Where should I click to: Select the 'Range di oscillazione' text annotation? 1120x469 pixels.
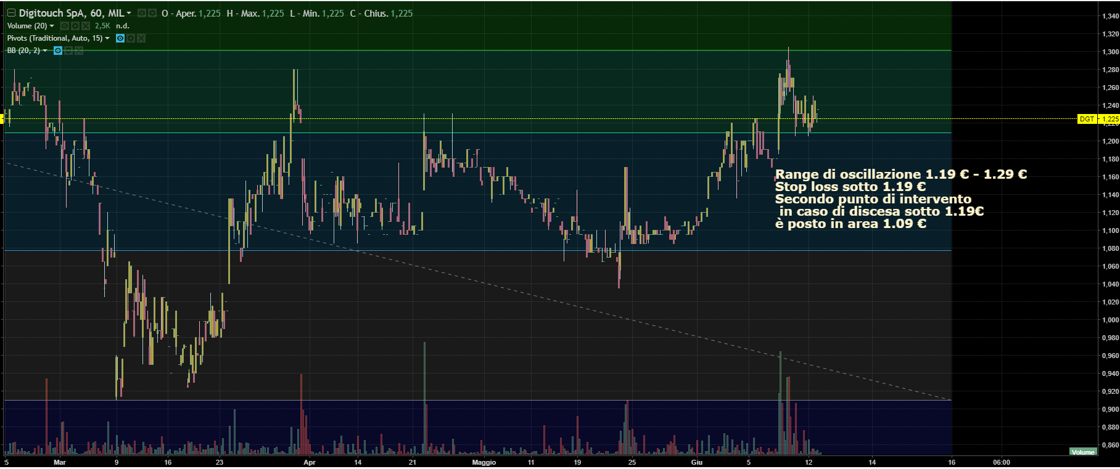click(900, 174)
